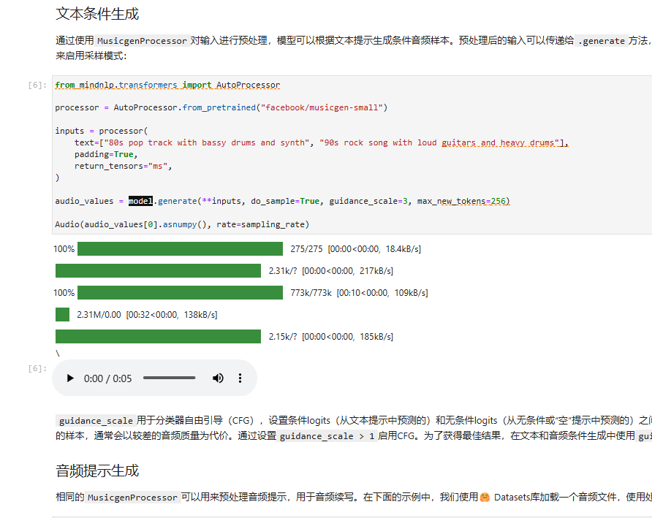Viewport: 652px width, 518px height.
Task: Click the 773k/773k progress bar
Action: [x=180, y=293]
